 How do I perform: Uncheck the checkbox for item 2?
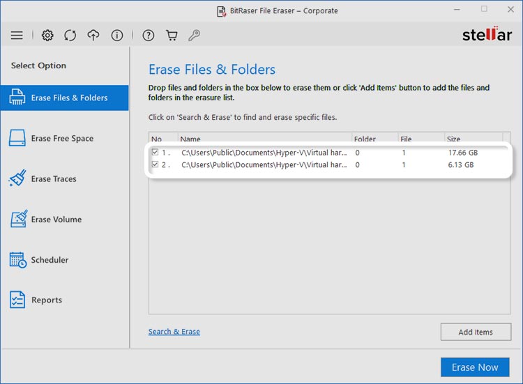click(155, 164)
